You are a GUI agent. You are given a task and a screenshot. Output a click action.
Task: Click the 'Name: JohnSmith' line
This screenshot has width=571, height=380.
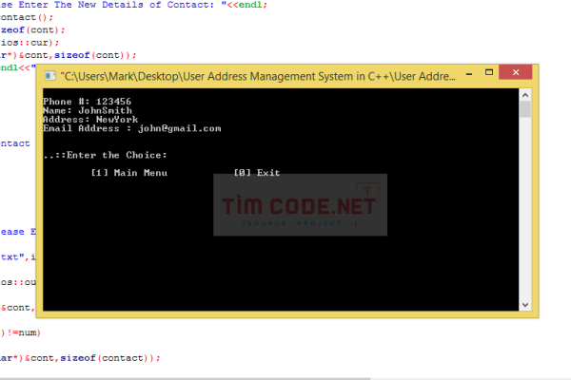click(x=88, y=110)
